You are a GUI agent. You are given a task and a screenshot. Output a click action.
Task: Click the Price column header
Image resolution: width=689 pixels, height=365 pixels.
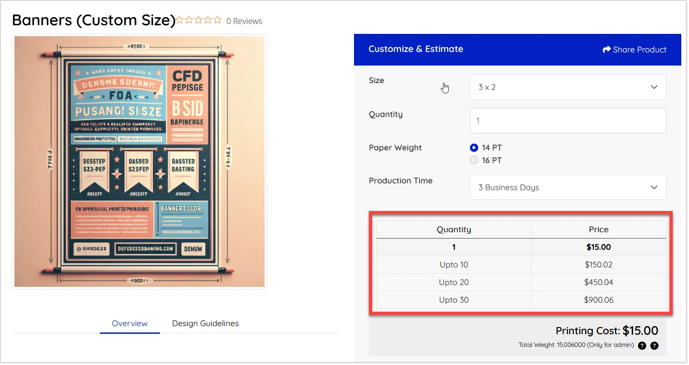point(599,229)
